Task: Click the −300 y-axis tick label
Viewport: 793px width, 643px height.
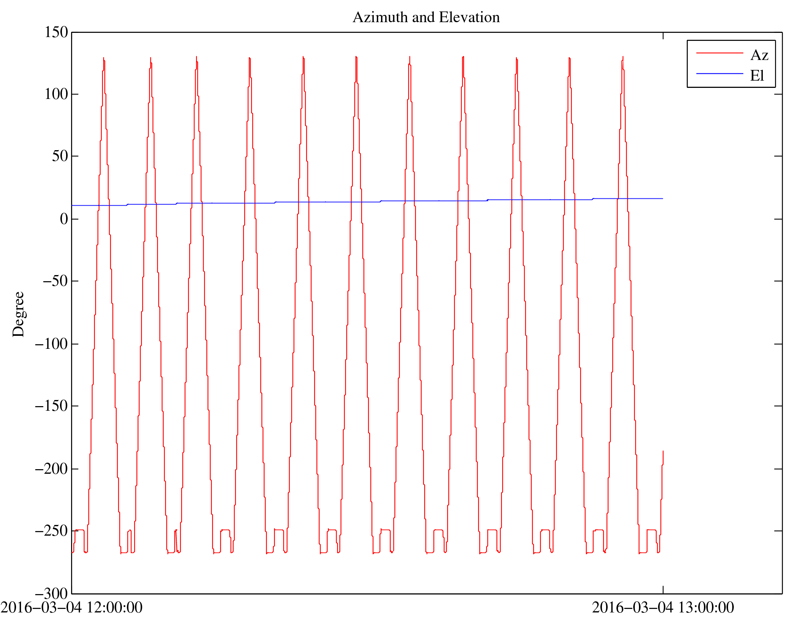Action: tap(52, 593)
